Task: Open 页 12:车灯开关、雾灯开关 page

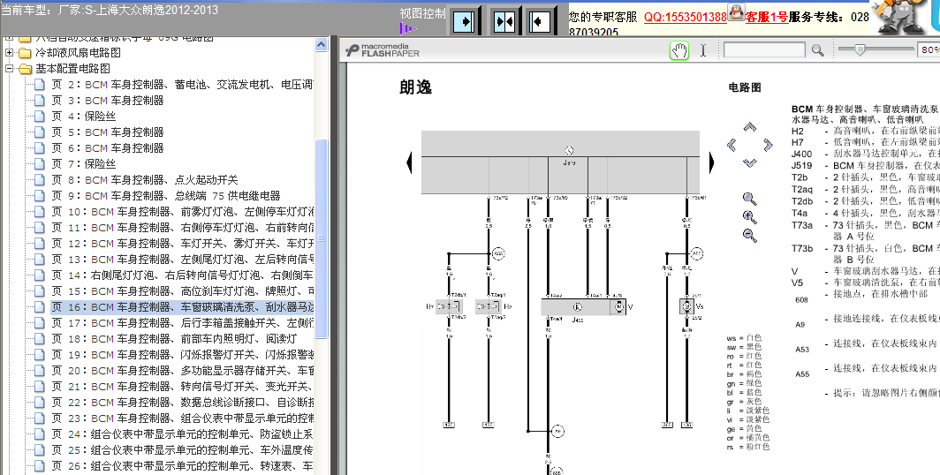Action: pos(182,244)
